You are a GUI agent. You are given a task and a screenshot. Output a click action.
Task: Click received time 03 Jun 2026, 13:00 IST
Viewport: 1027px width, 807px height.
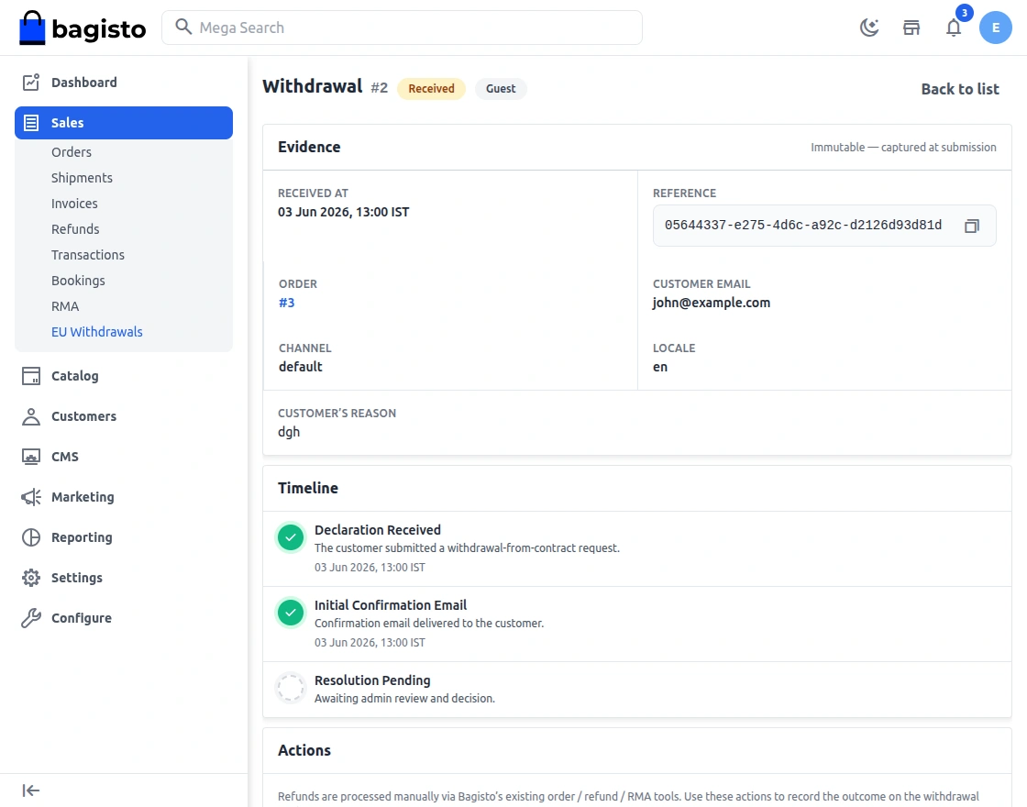343,212
